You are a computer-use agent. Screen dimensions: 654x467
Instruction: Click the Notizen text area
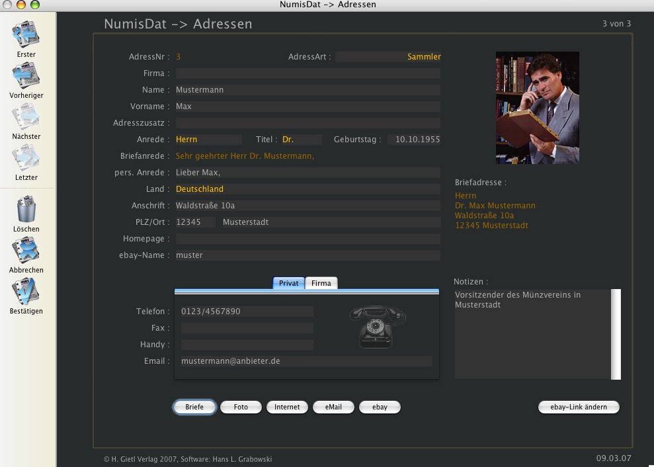pos(532,334)
